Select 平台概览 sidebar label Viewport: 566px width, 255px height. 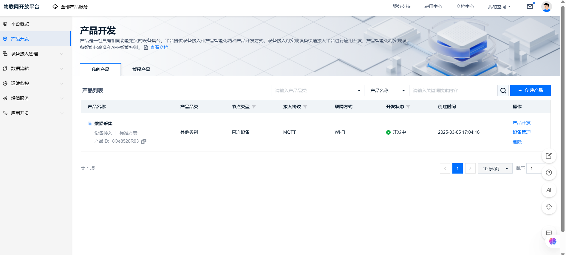[x=20, y=24]
